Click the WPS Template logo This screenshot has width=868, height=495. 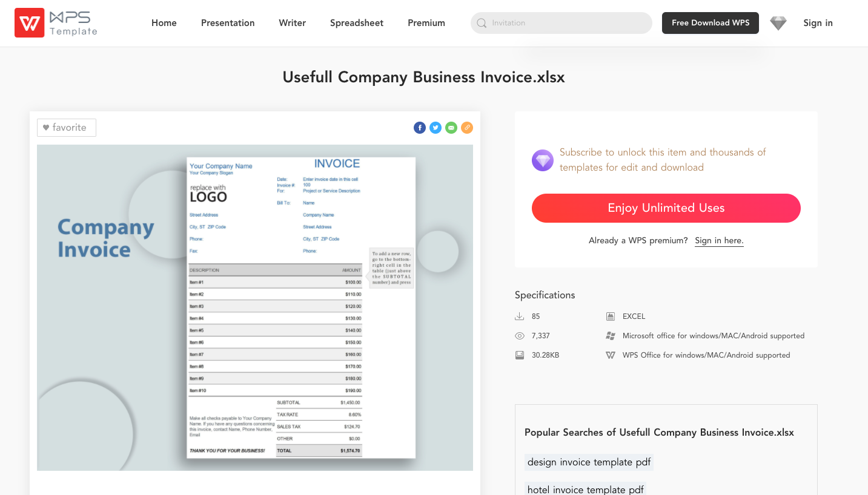click(55, 22)
